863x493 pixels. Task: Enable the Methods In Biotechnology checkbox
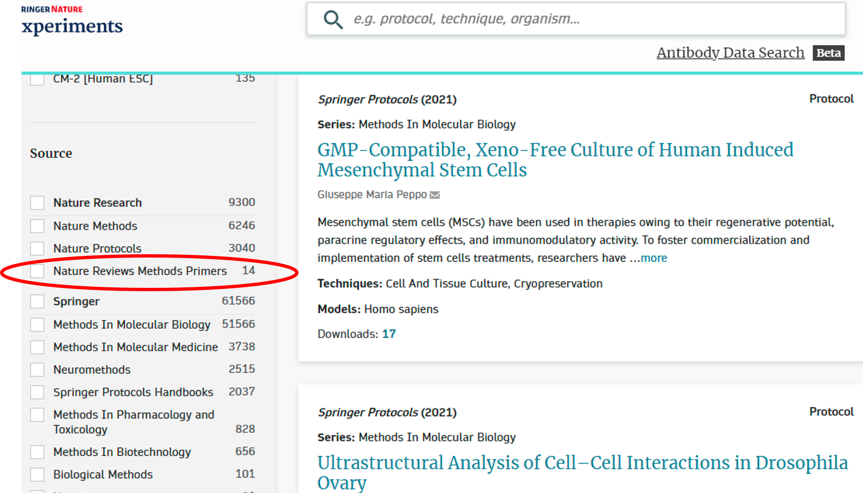(x=38, y=452)
